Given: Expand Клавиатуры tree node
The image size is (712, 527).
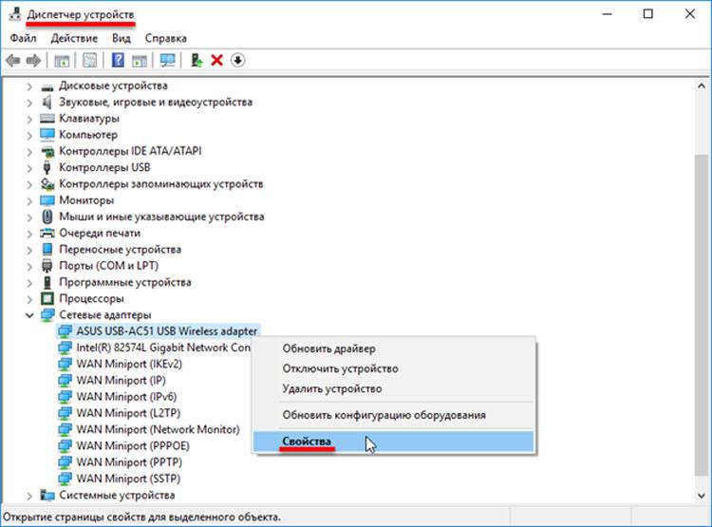Looking at the screenshot, I should pos(29,119).
